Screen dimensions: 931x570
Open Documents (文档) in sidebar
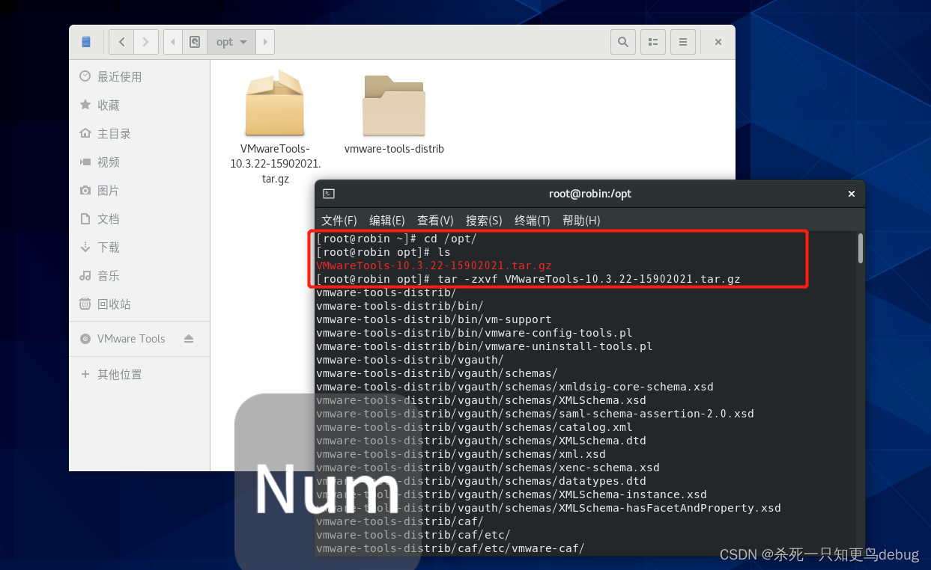click(139, 218)
